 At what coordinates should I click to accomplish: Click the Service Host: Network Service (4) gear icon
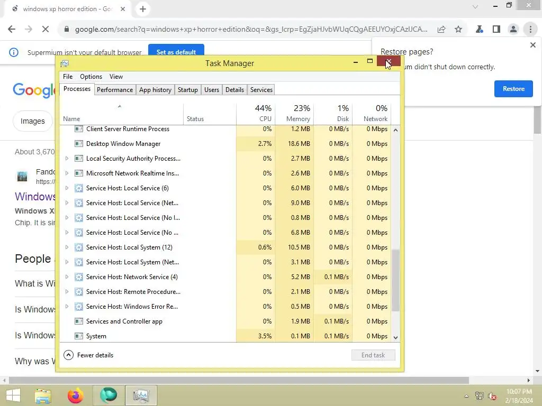pos(79,277)
